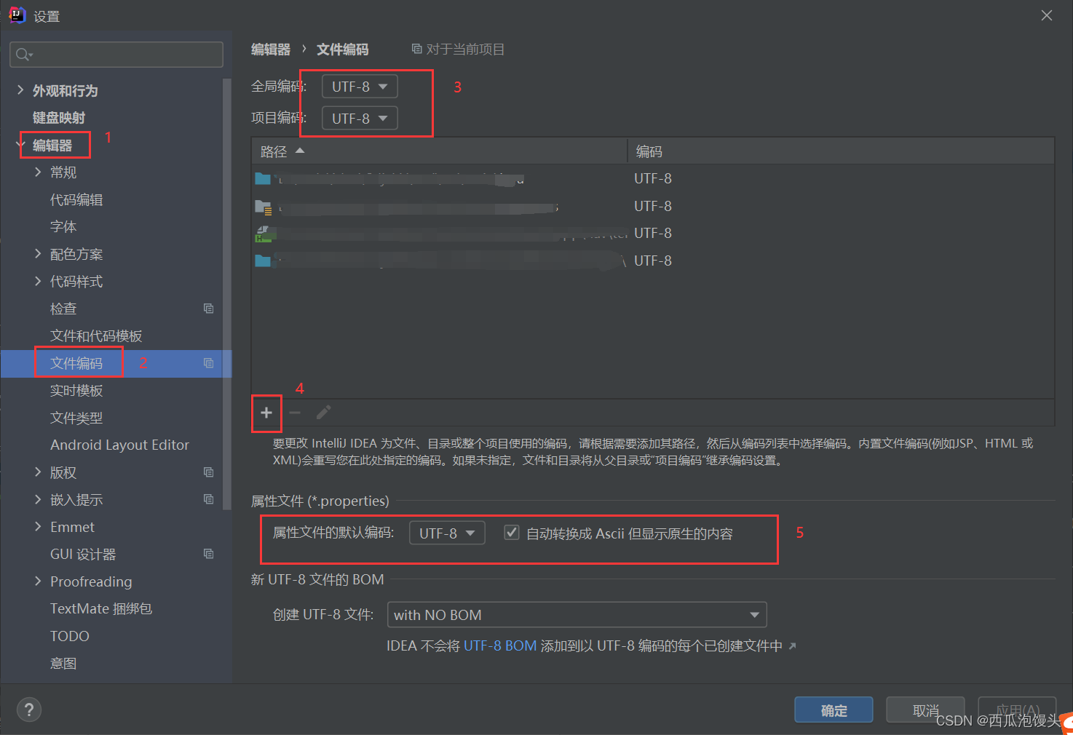Click the project-level icon next to GUI 设计器
This screenshot has width=1073, height=735.
[209, 554]
